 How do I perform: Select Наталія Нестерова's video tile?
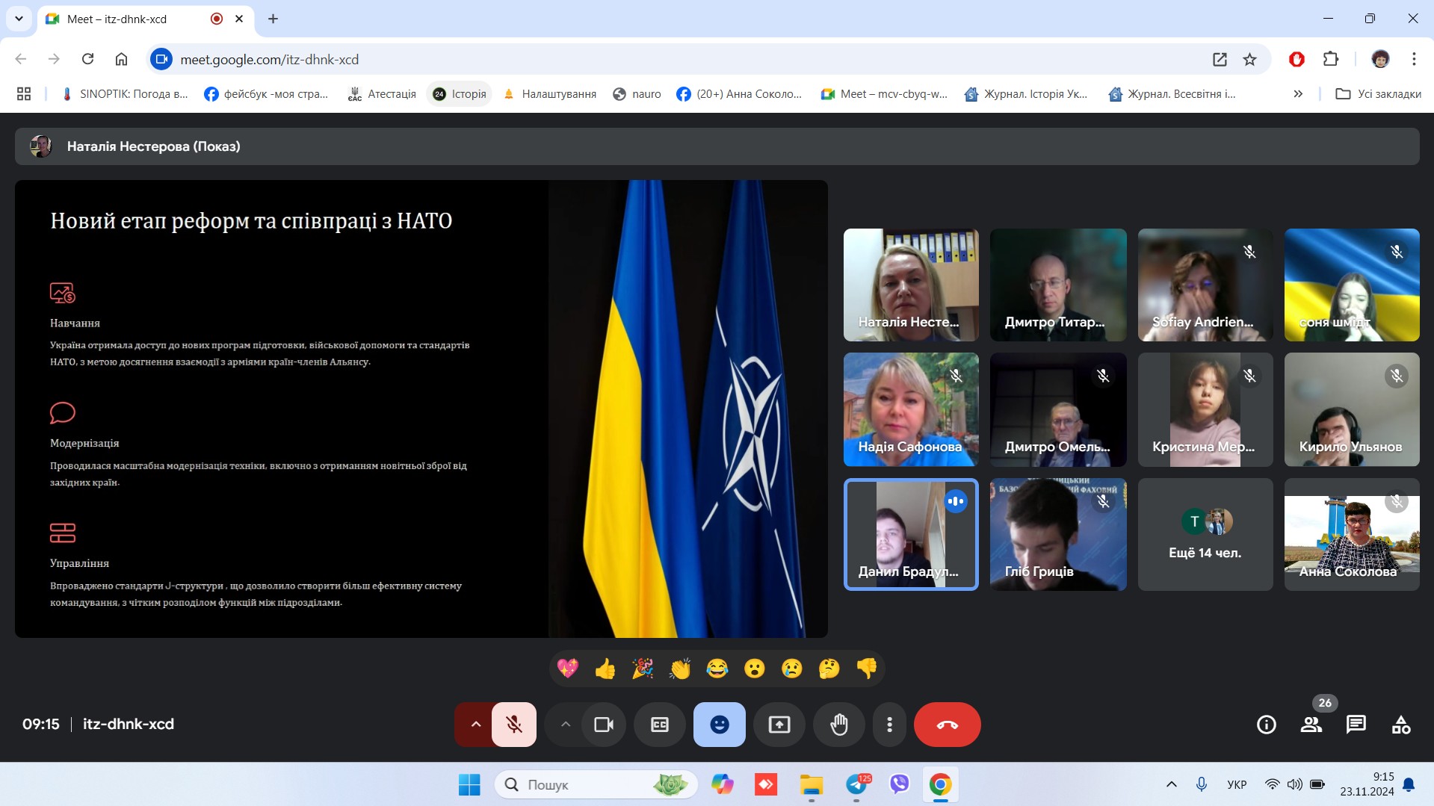tap(911, 285)
